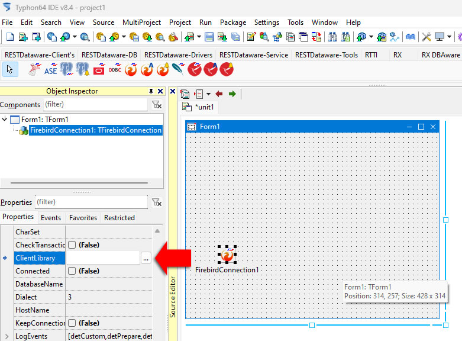
Task: Select the teal feather SQLite component
Action: [x=178, y=70]
